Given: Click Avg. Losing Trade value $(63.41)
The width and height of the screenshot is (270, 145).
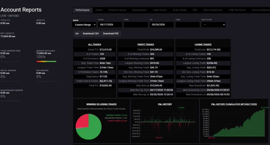Looking at the screenshot, I should (211, 68).
